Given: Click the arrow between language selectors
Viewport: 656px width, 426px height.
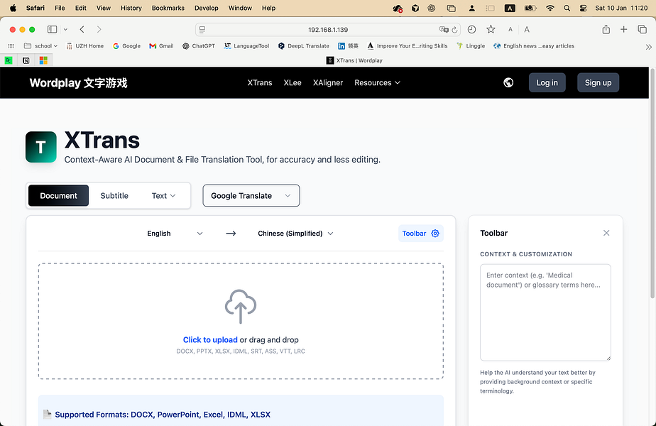Looking at the screenshot, I should click(x=231, y=234).
